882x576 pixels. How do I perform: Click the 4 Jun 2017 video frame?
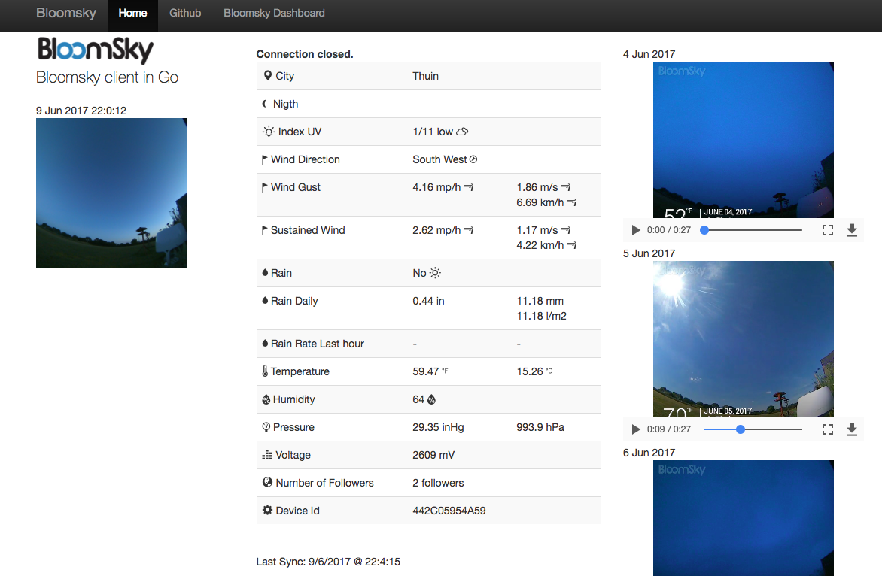743,140
